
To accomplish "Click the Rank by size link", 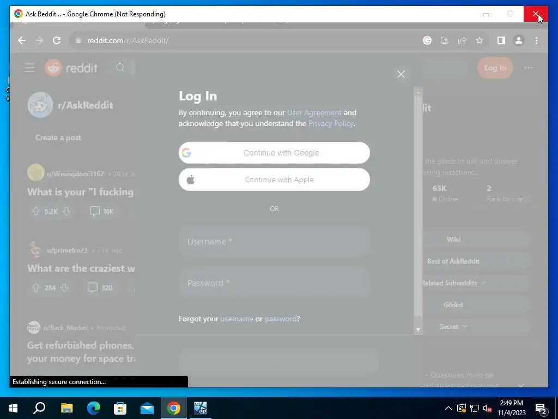I will click(508, 199).
